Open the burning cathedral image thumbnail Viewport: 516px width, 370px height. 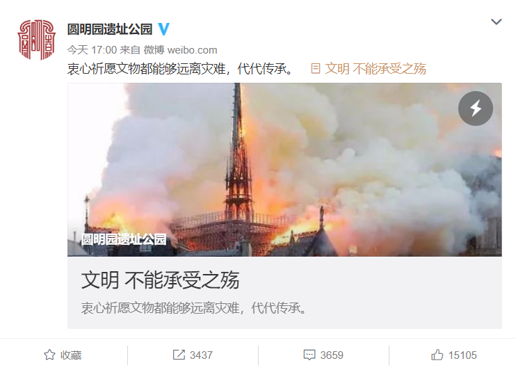pyautogui.click(x=284, y=170)
